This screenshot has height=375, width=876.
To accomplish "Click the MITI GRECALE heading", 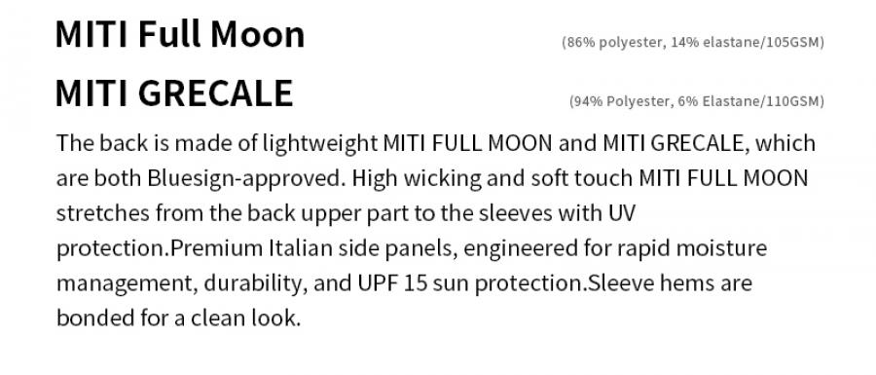I will coord(174,94).
